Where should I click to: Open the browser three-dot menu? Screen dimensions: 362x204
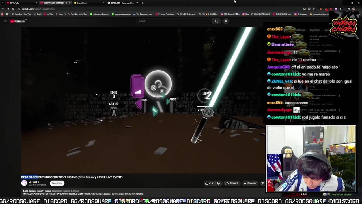point(358,9)
